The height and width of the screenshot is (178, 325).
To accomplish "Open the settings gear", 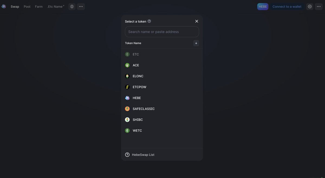I will click(x=310, y=6).
